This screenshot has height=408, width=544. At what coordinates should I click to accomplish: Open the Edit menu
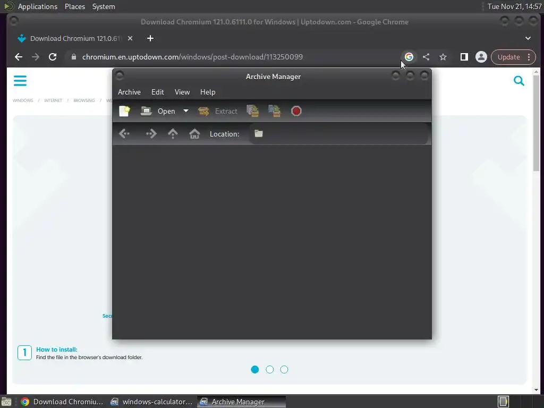tap(157, 92)
